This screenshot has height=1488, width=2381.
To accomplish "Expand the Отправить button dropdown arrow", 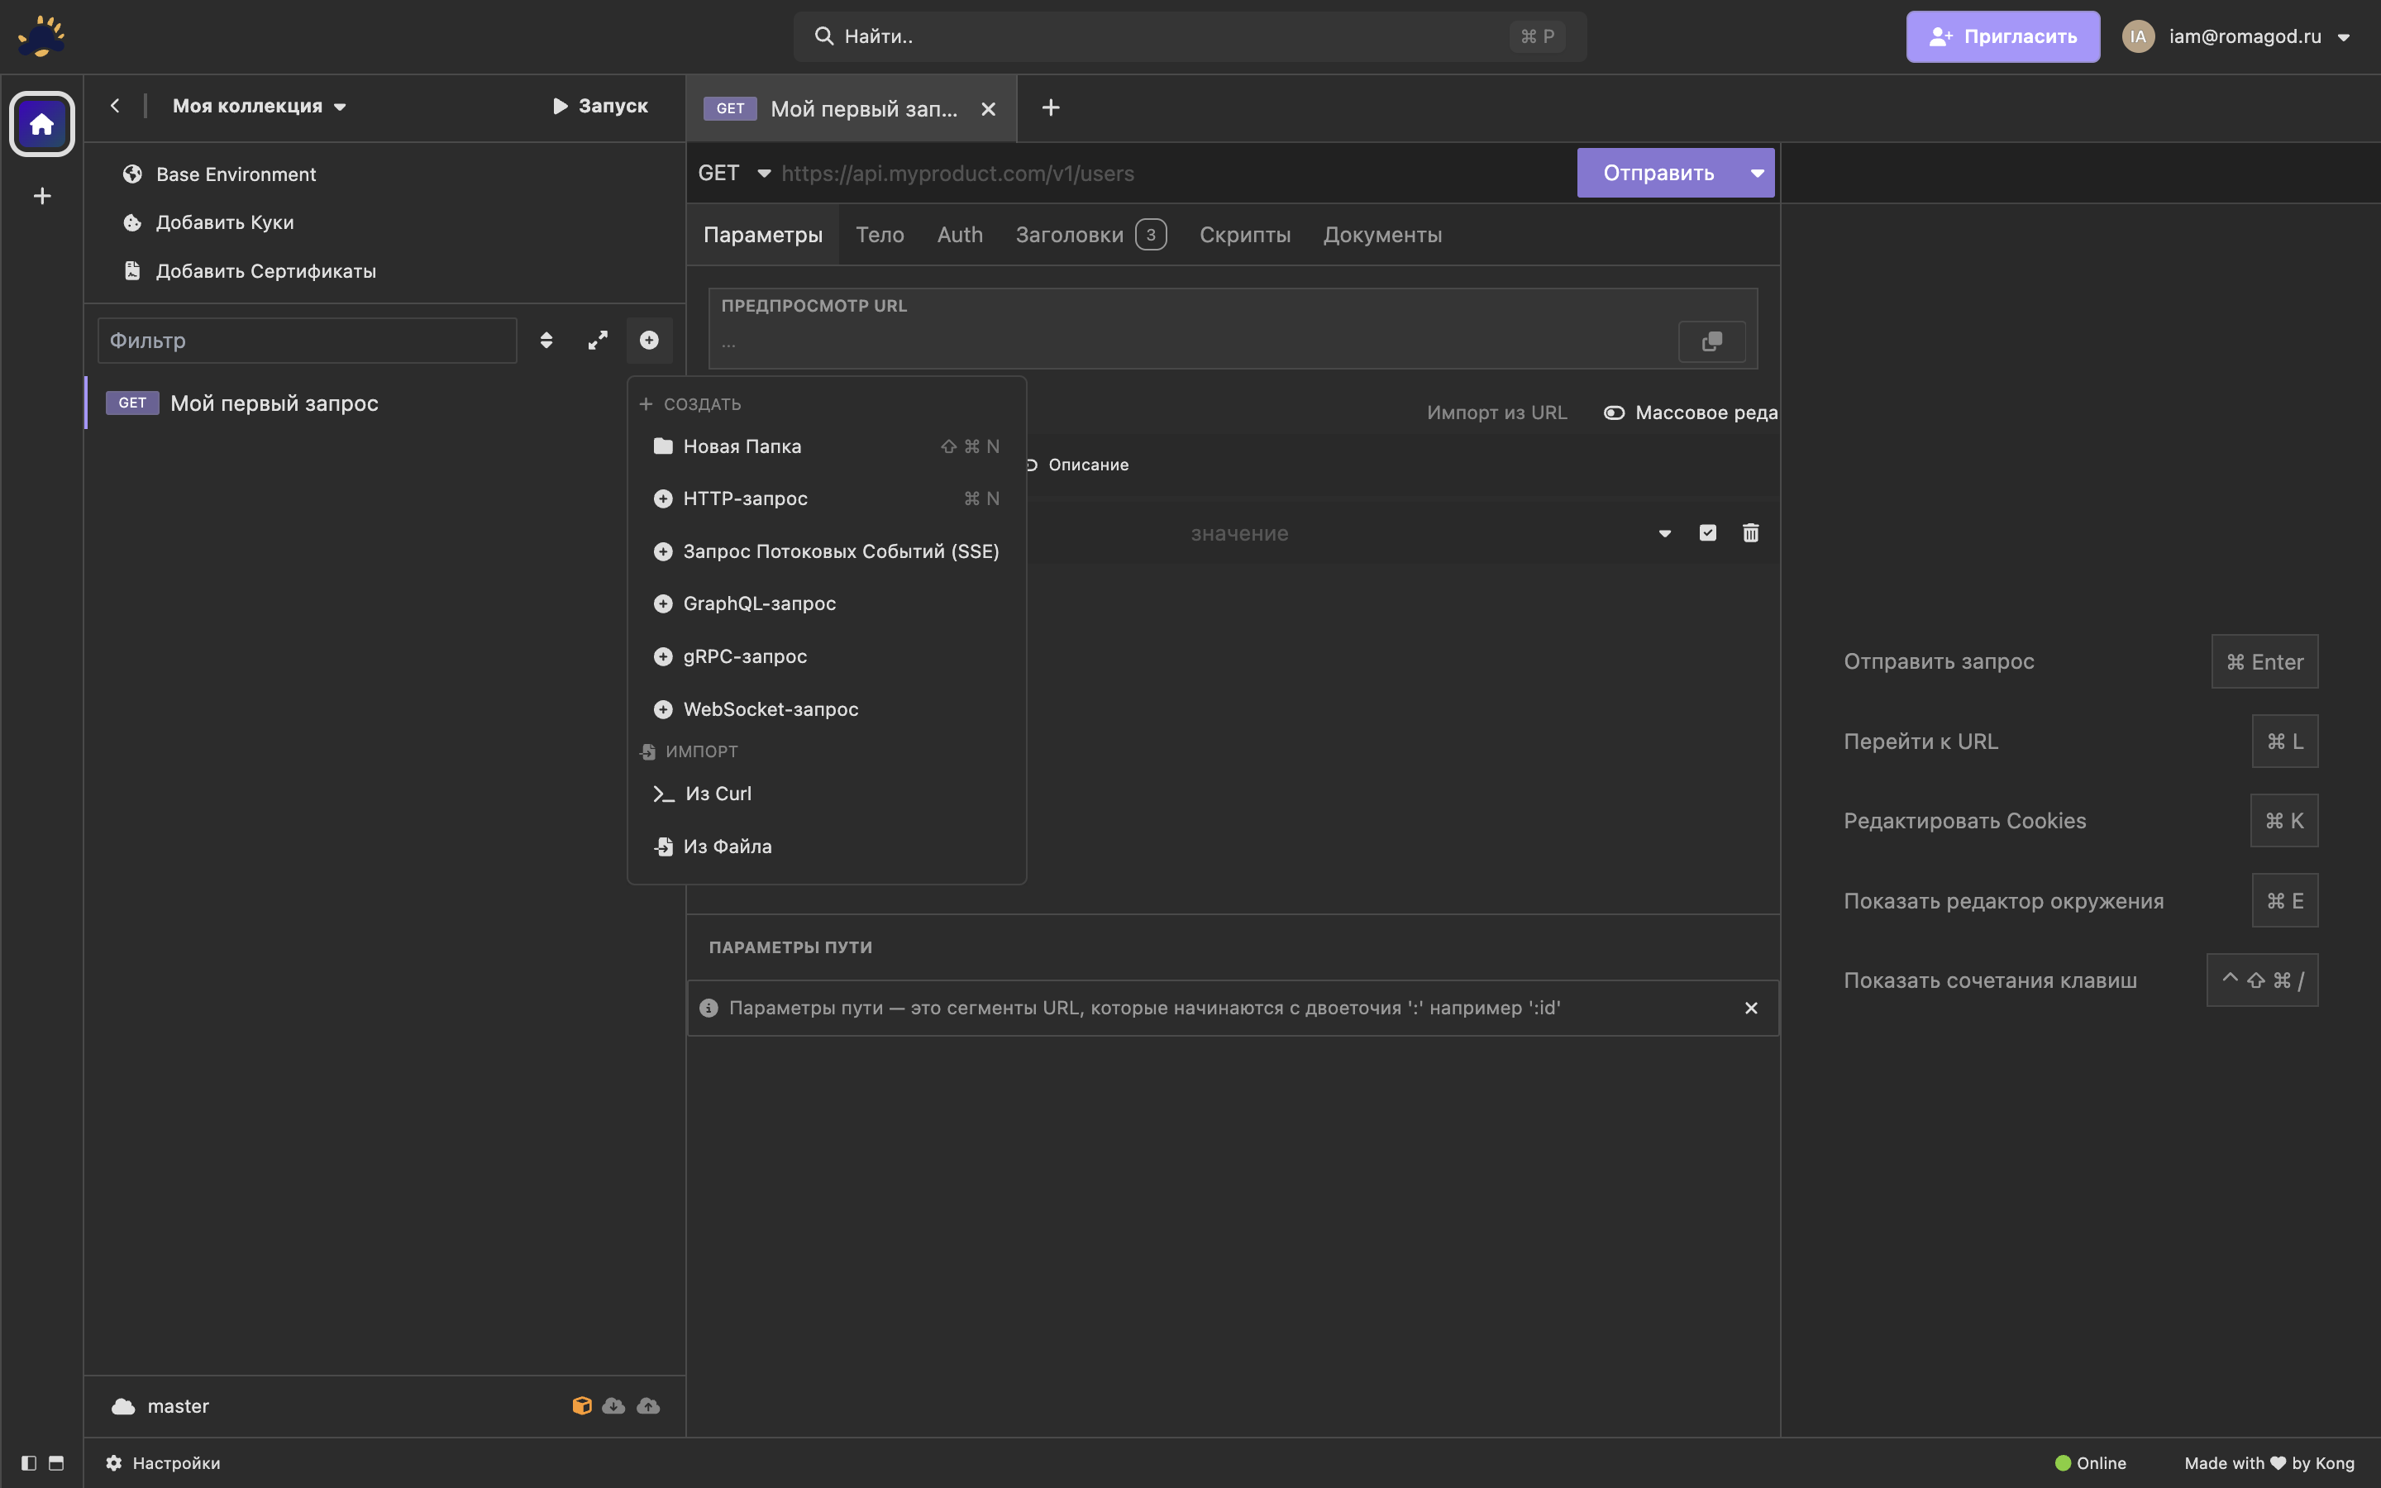I will 1756,174.
